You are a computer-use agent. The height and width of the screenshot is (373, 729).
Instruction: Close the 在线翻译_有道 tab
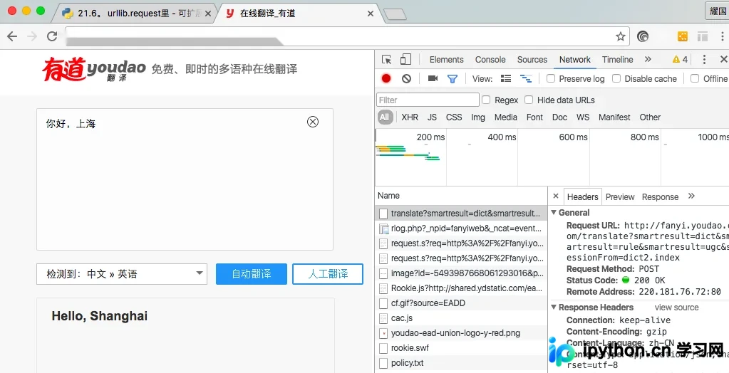point(371,14)
